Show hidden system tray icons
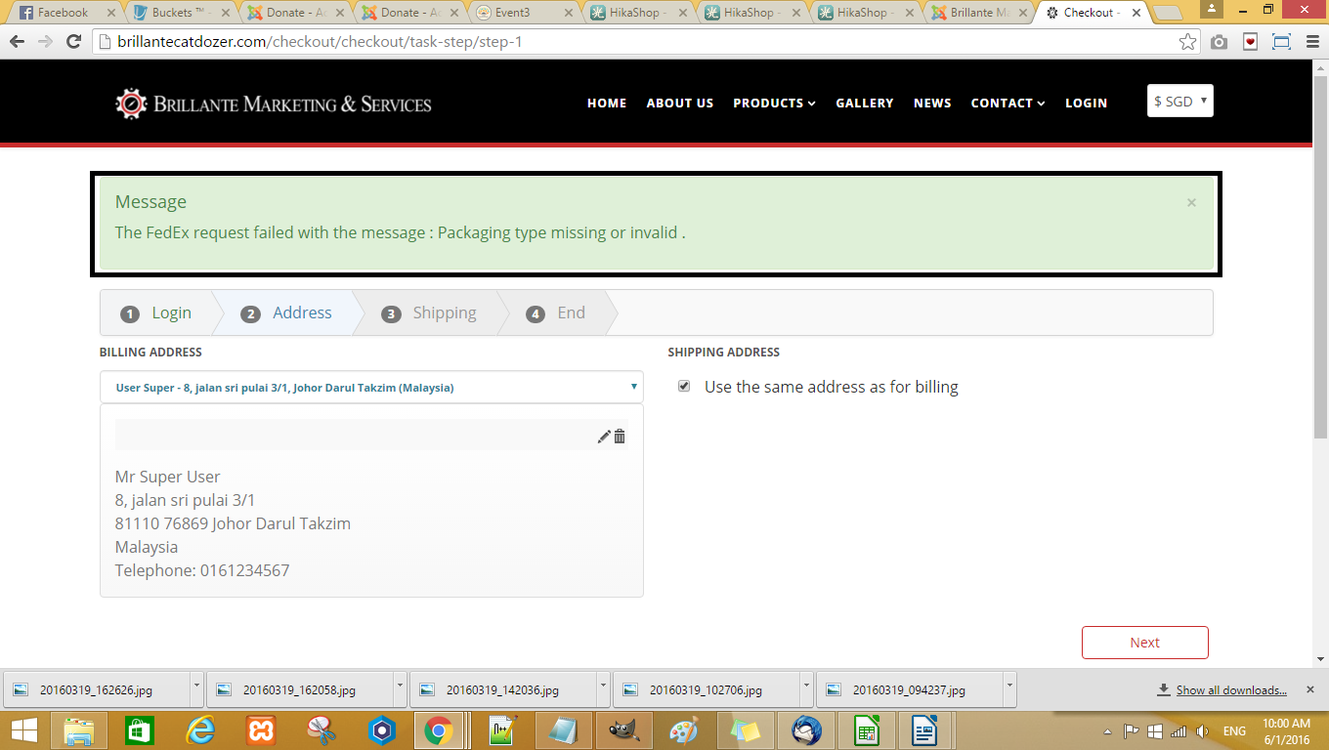Viewport: 1329px width, 750px height. (1108, 731)
